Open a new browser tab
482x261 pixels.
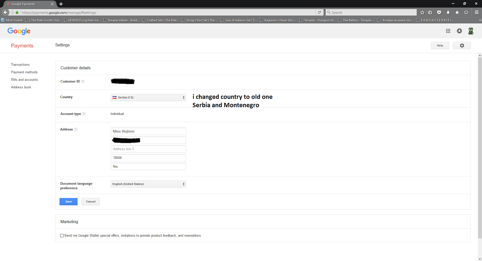tap(61, 4)
